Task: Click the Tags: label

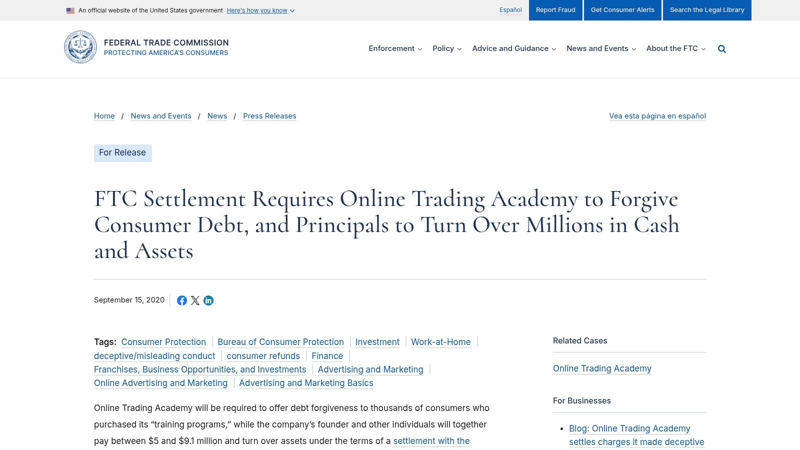Action: tap(105, 342)
